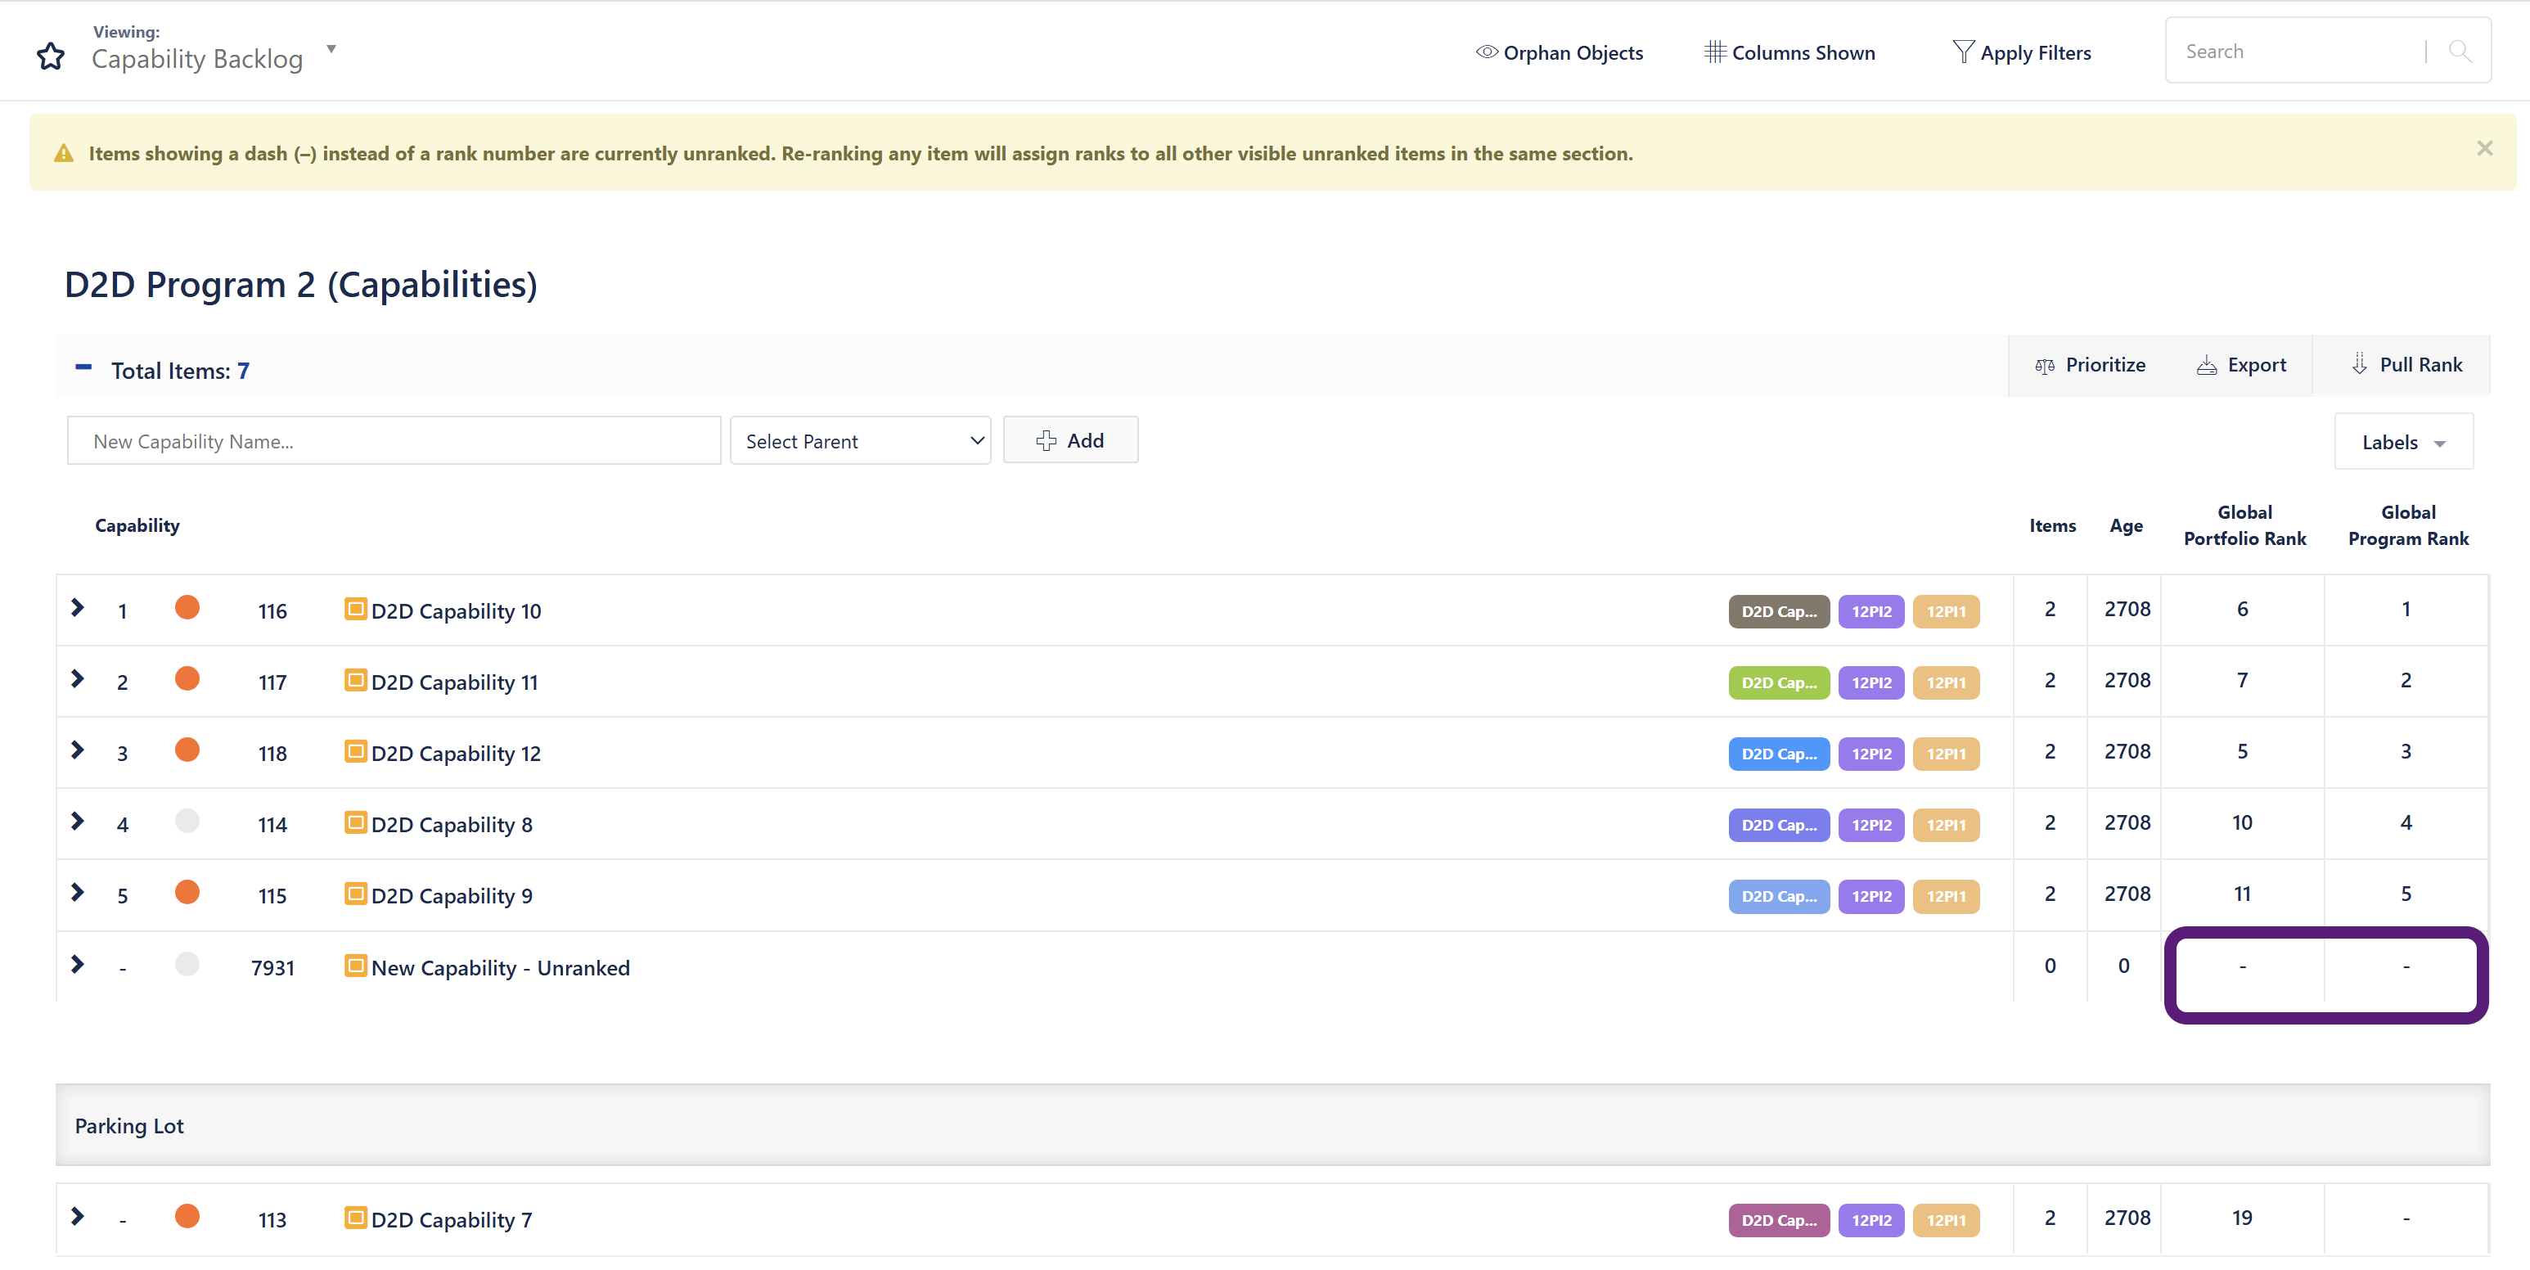This screenshot has height=1270, width=2530.
Task: Click capability icon beside D2D Capability 10
Action: [356, 609]
